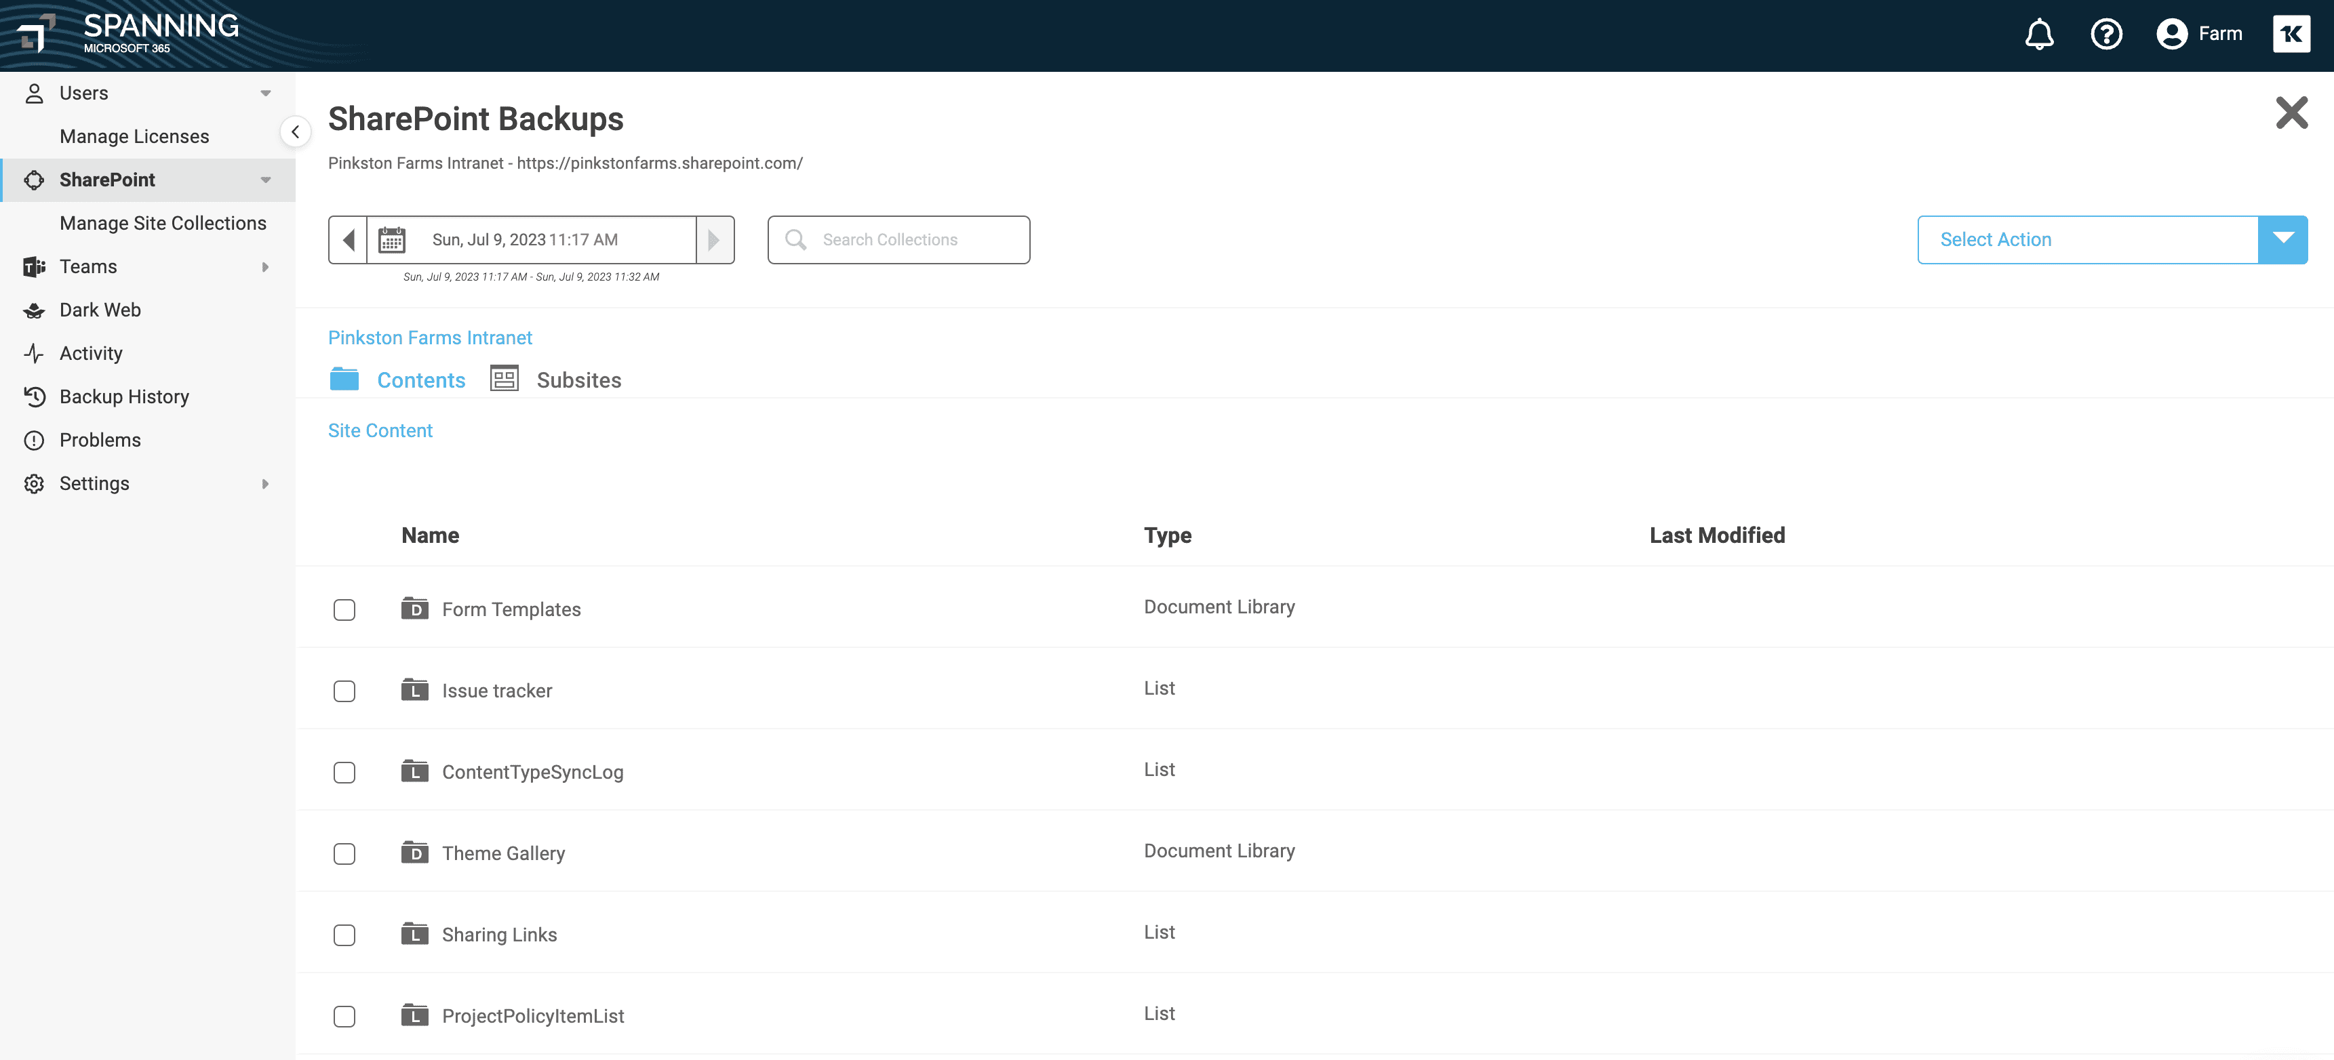The height and width of the screenshot is (1060, 2334).
Task: Click the Form Templates document library icon
Action: [415, 607]
